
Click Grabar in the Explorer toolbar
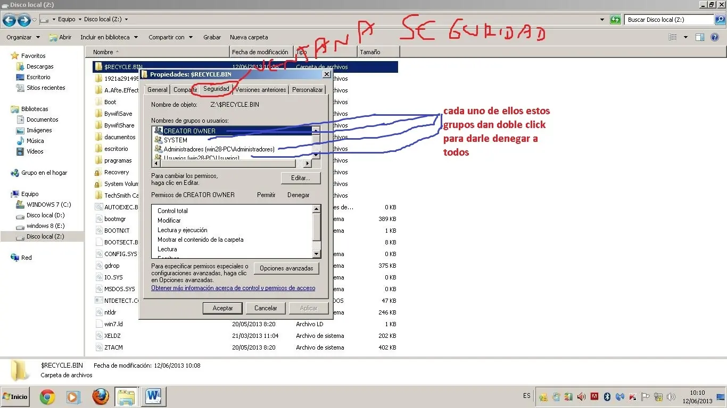pos(212,37)
